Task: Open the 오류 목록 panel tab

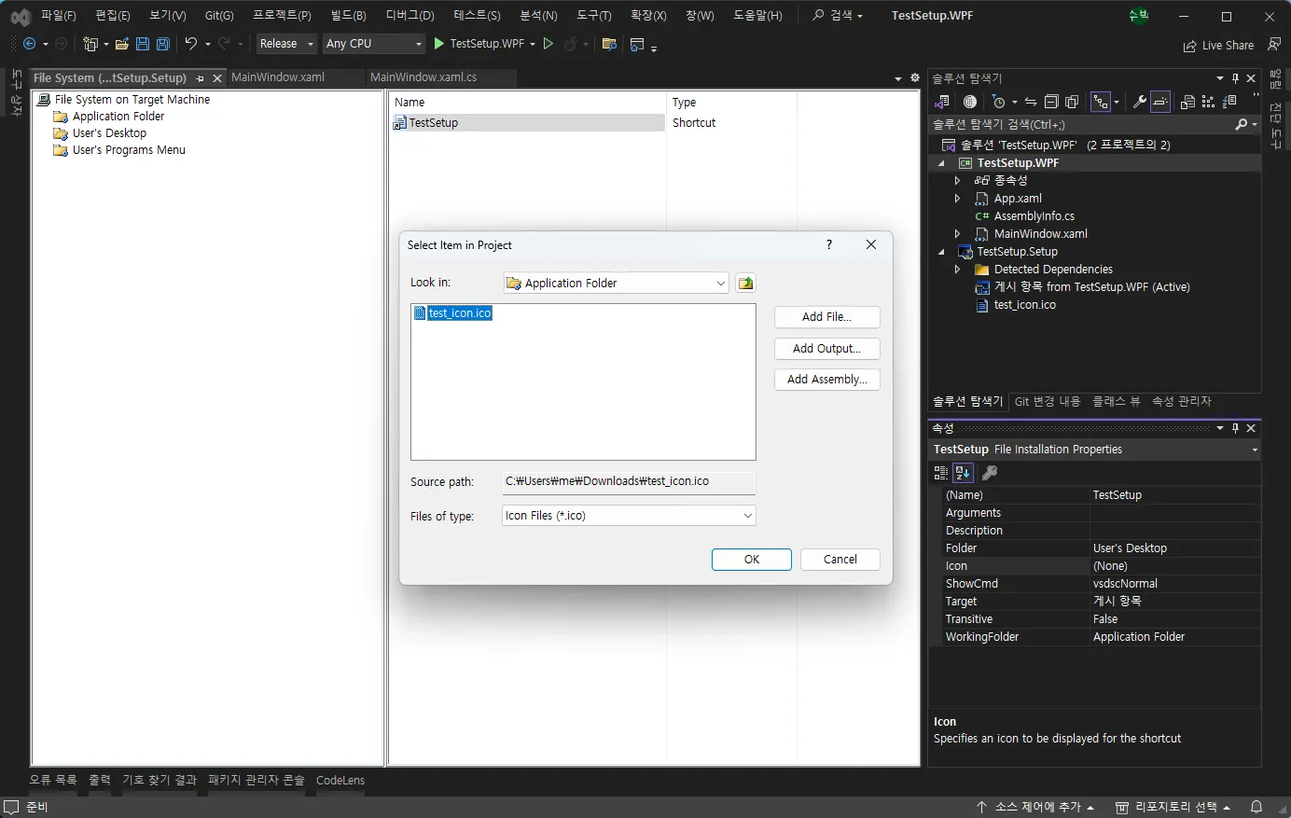Action: 53,780
